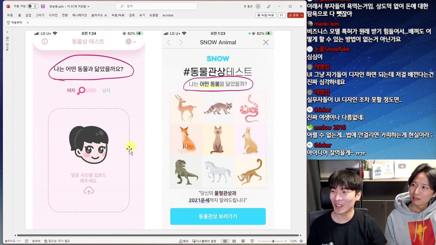The width and height of the screenshot is (436, 245).
Task: Click the fox illustration
Action: (x=186, y=140)
